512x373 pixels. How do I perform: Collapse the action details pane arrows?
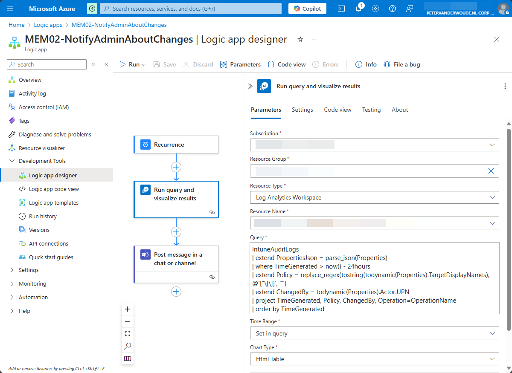250,86
